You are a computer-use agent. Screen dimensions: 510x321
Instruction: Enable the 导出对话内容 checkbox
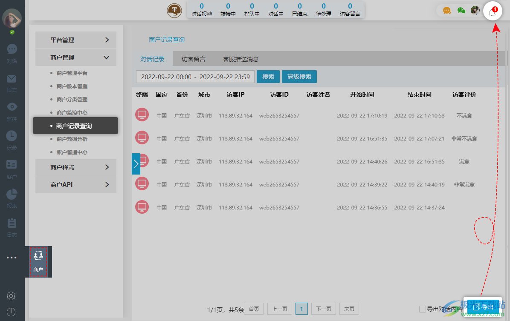click(423, 309)
